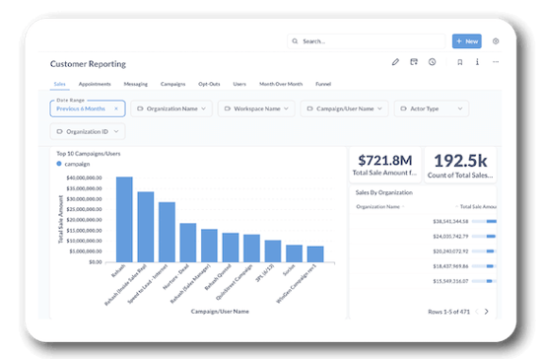Click the pencil edit dashboard icon

[x=395, y=62]
